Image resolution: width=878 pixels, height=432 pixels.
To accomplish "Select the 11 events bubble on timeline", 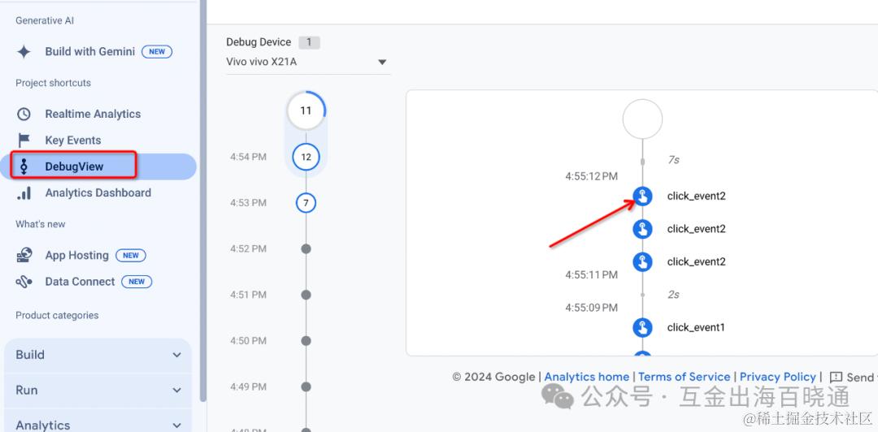I will tap(305, 110).
